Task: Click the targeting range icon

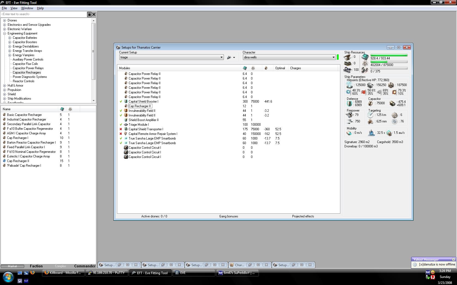Action: (x=370, y=115)
